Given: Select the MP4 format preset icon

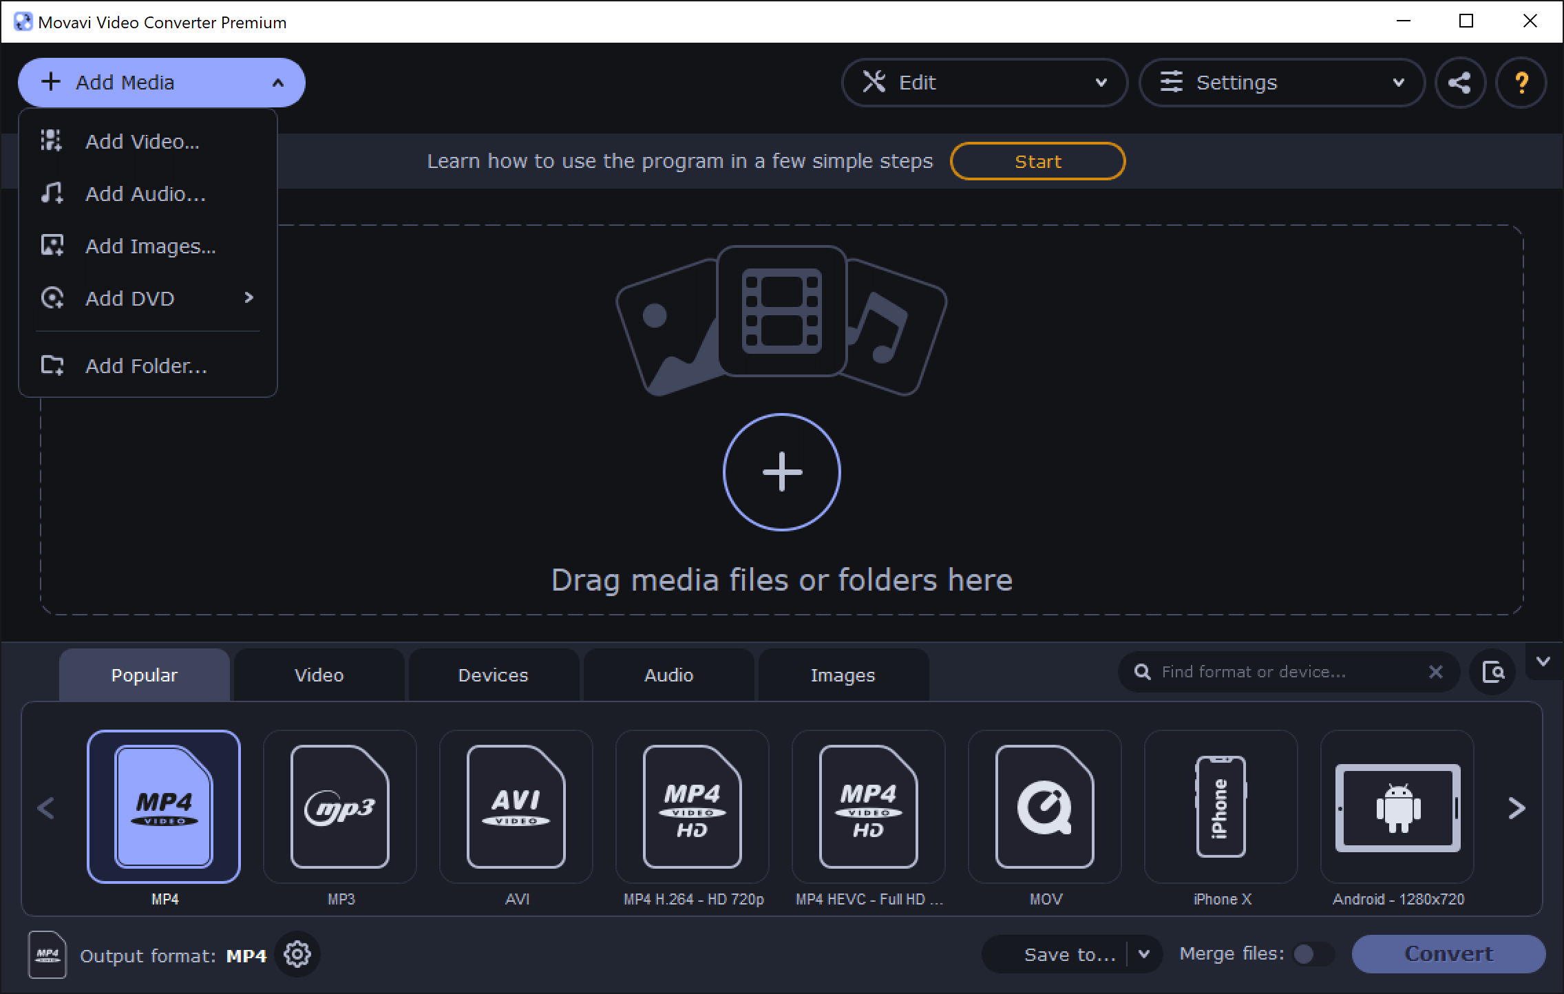Looking at the screenshot, I should point(164,806).
